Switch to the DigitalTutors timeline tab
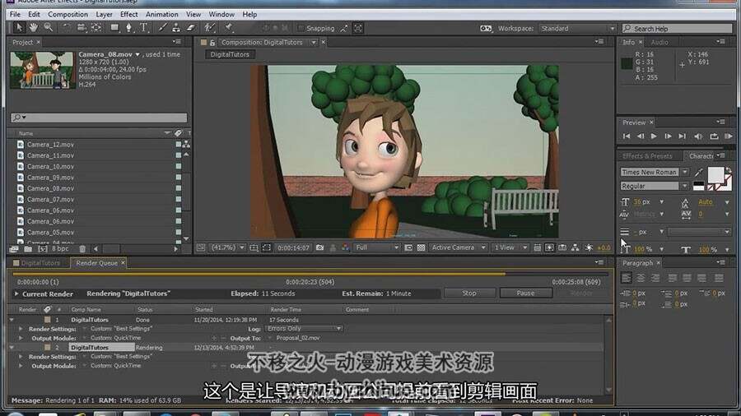Viewport: 741px width, 416px height. (x=37, y=263)
